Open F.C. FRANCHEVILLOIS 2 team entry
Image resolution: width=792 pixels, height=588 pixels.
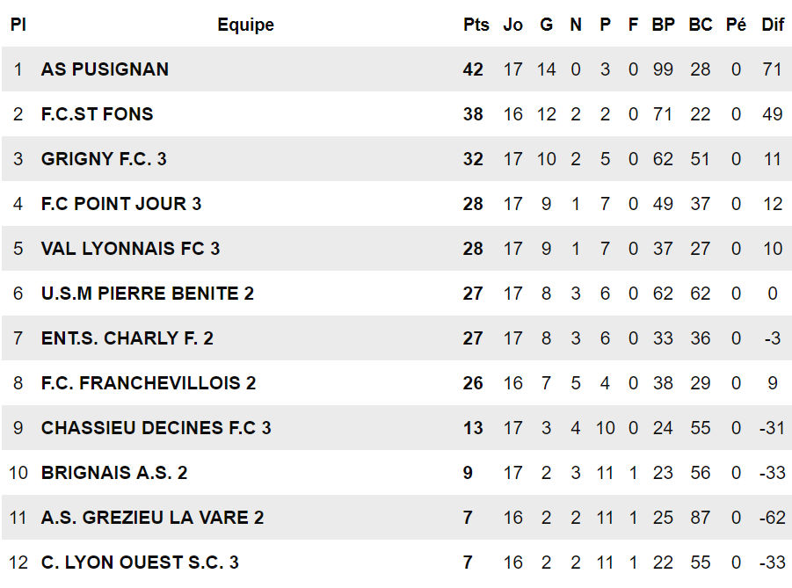pos(149,383)
